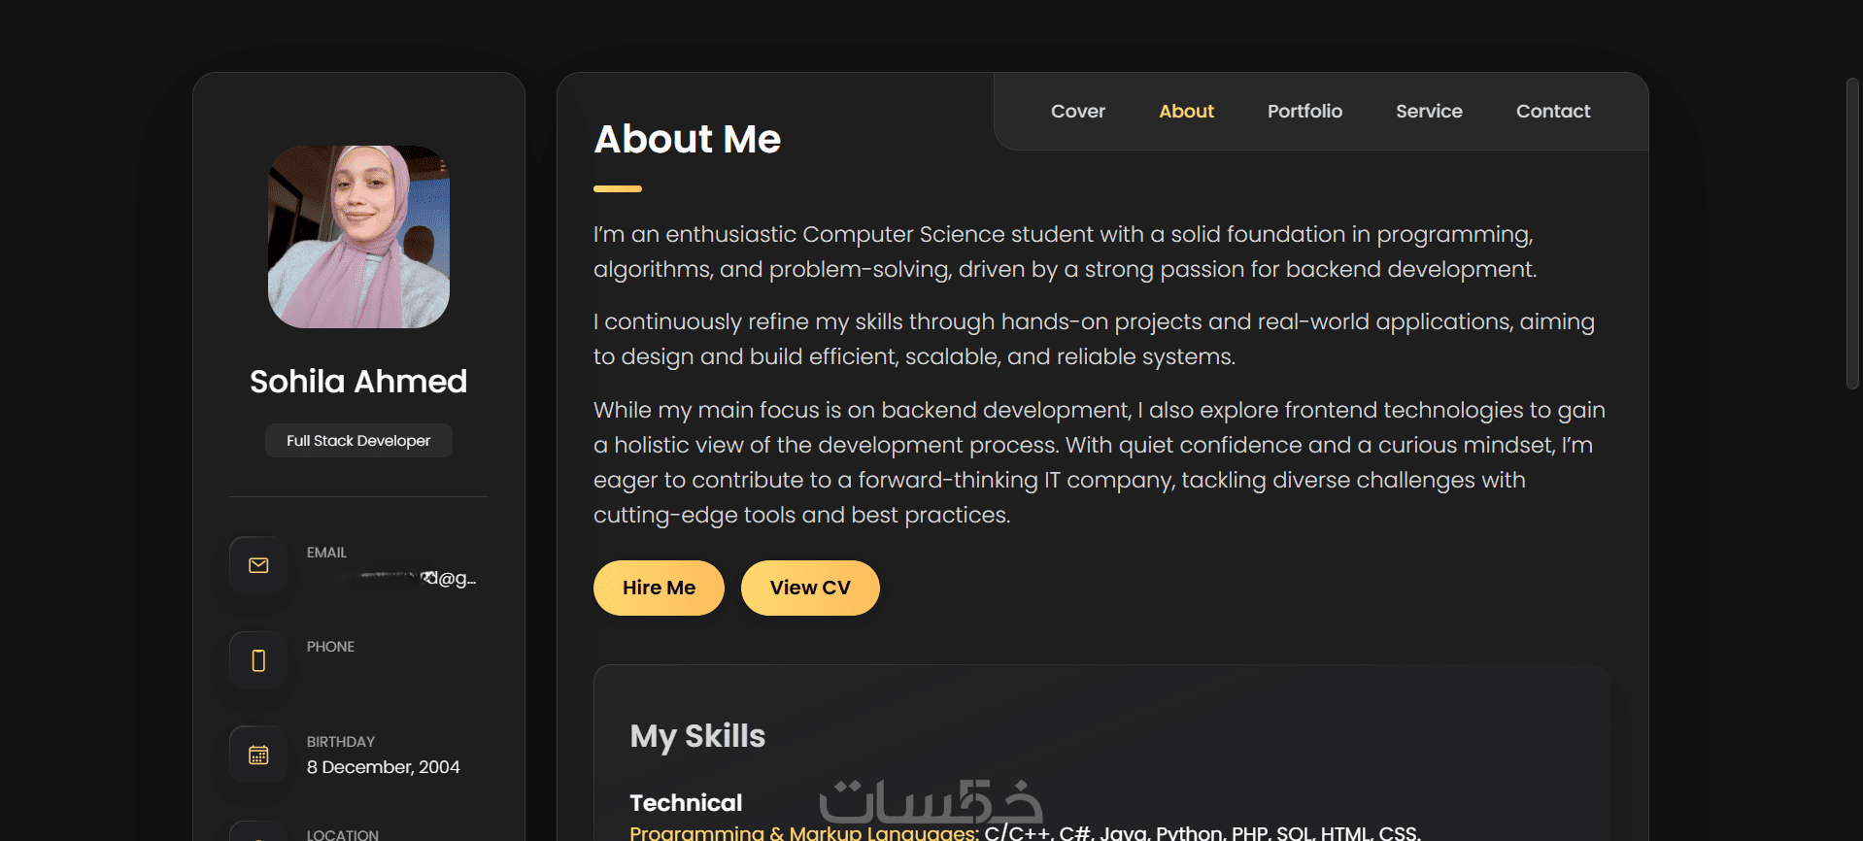Click Sohila Ahmed's profile photo

[x=358, y=237]
